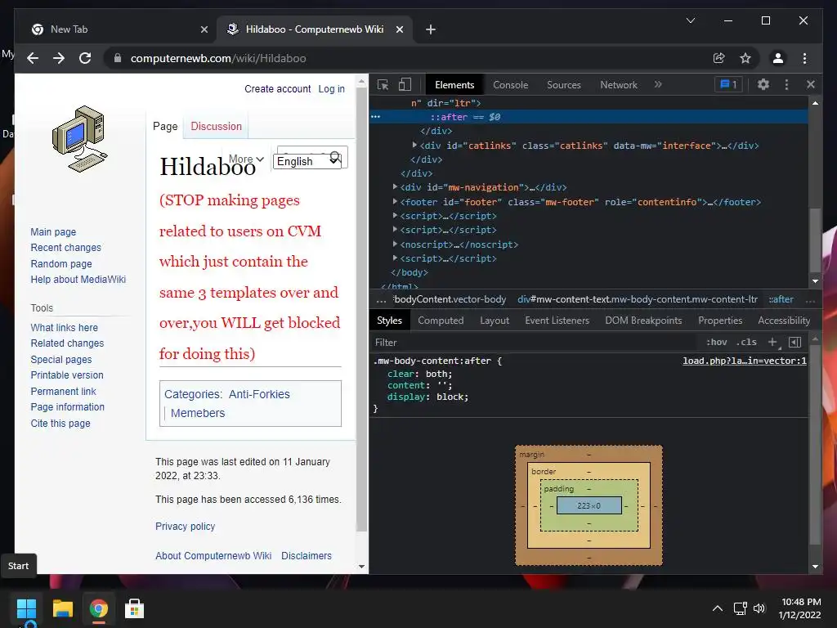Open the Layout tab
Screen dimensions: 837x628
pyautogui.click(x=495, y=321)
